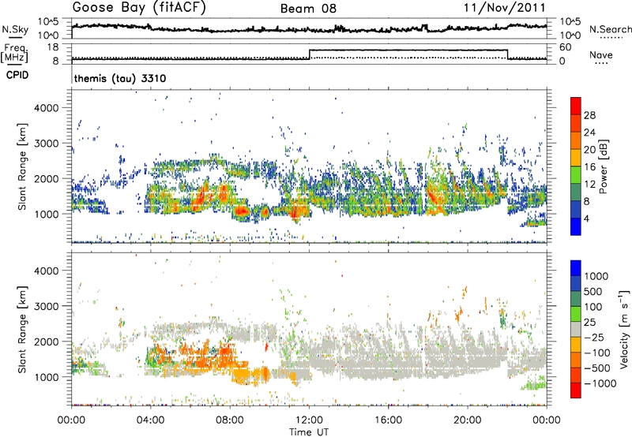Pick the power colorbar segment between 20 and 24

[x=576, y=141]
